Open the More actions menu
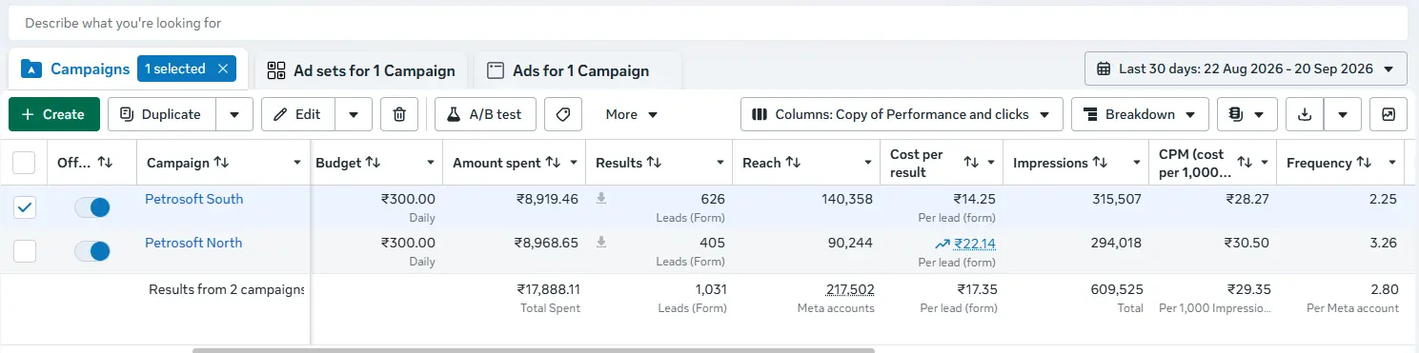The height and width of the screenshot is (353, 1419). click(x=632, y=114)
